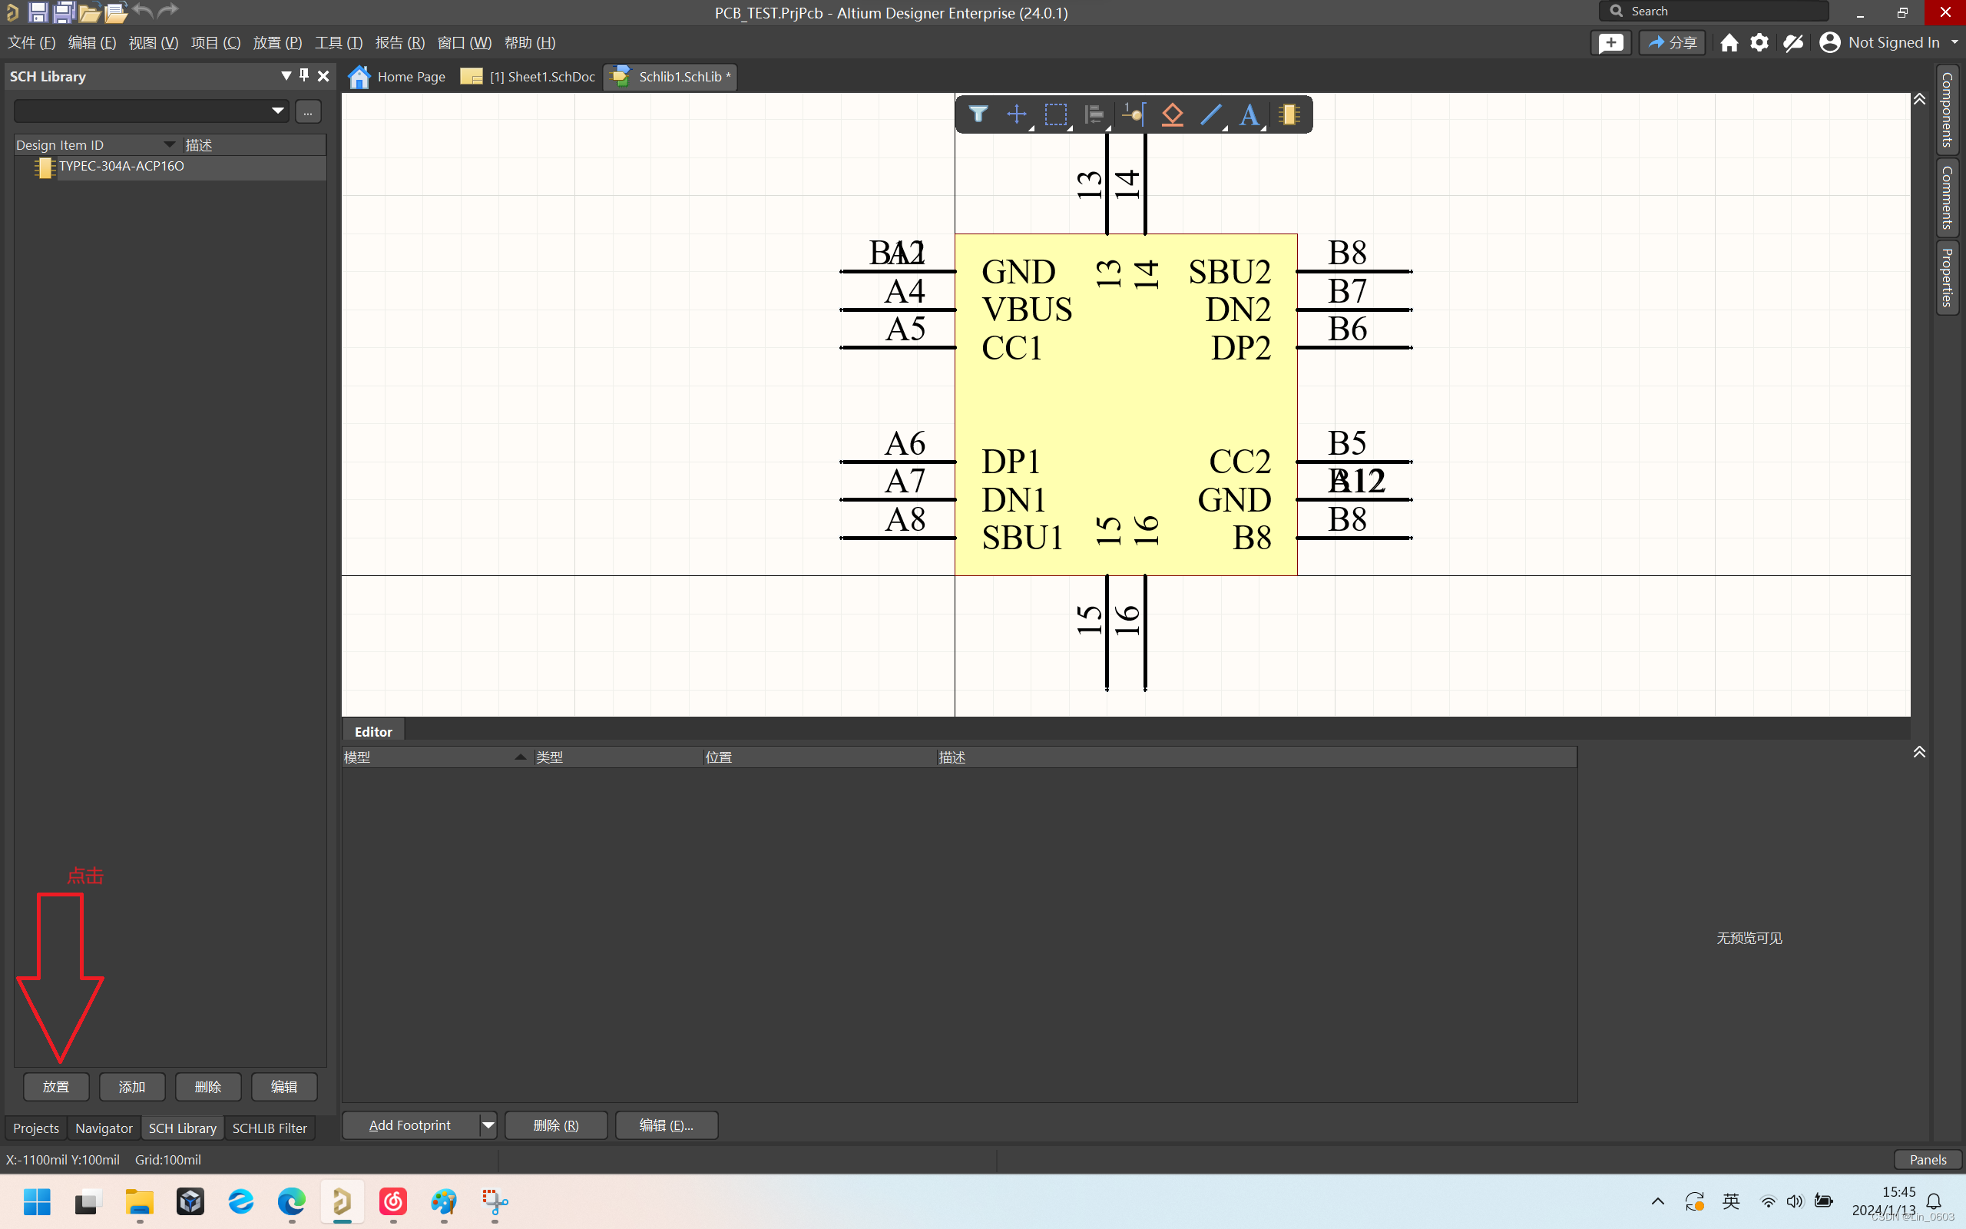Collapse the Editor panel with double chevron
This screenshot has height=1229, width=1966.
1919,752
